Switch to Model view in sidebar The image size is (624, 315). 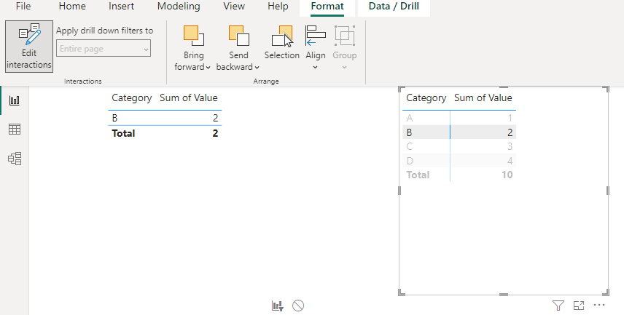point(15,159)
